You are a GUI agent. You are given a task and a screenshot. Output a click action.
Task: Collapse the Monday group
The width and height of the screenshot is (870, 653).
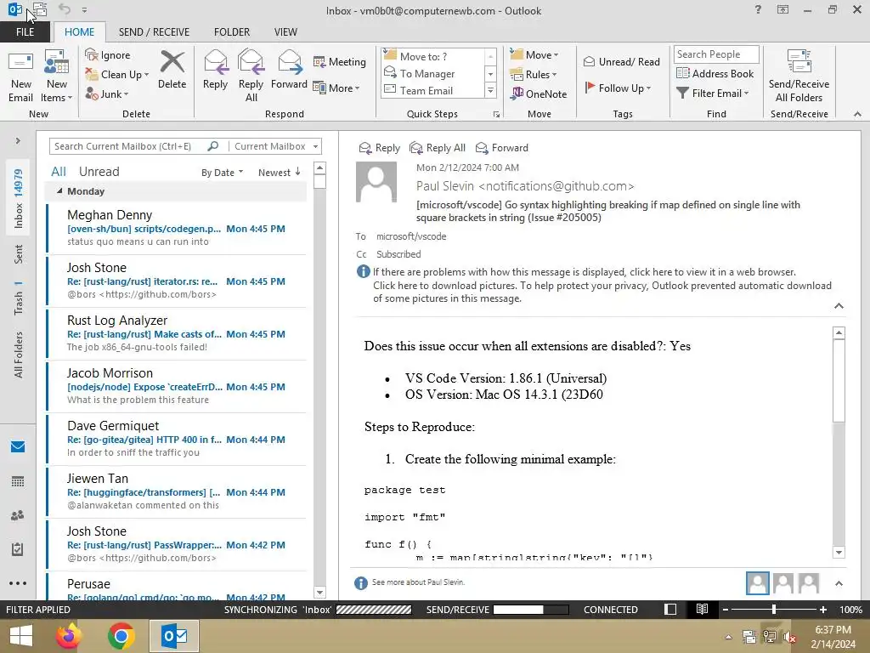tap(59, 191)
